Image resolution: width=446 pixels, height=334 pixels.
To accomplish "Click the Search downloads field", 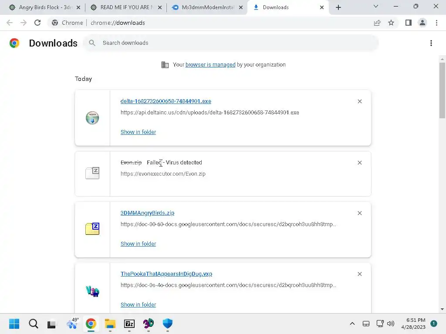I will (x=231, y=43).
